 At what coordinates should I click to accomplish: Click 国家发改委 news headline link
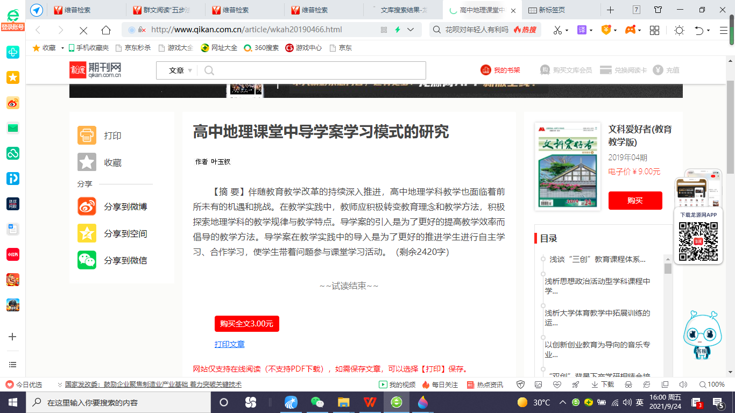point(153,384)
